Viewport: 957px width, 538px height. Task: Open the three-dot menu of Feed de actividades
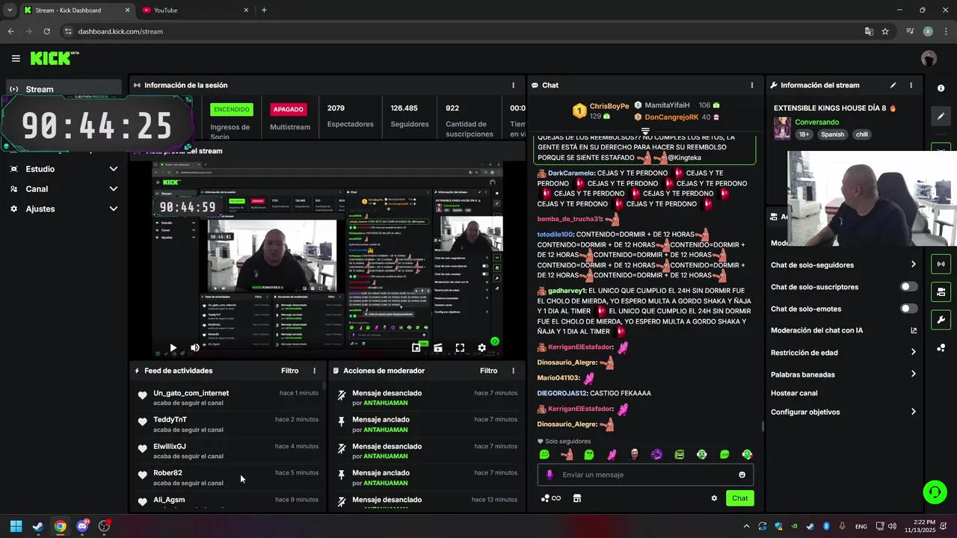314,371
